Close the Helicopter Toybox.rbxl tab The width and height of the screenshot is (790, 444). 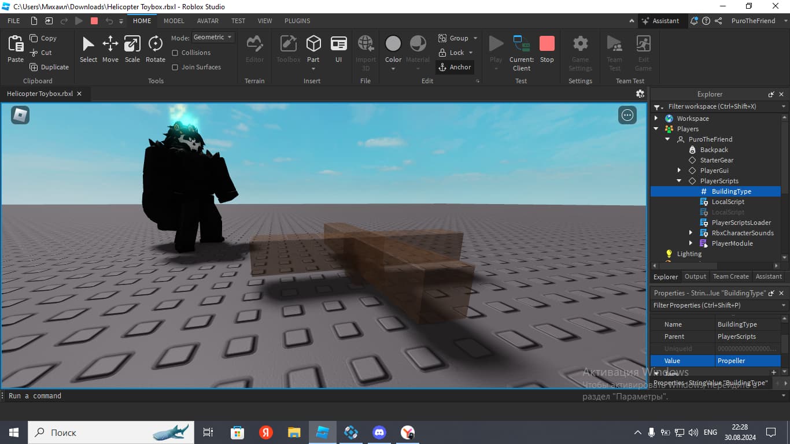pyautogui.click(x=79, y=94)
